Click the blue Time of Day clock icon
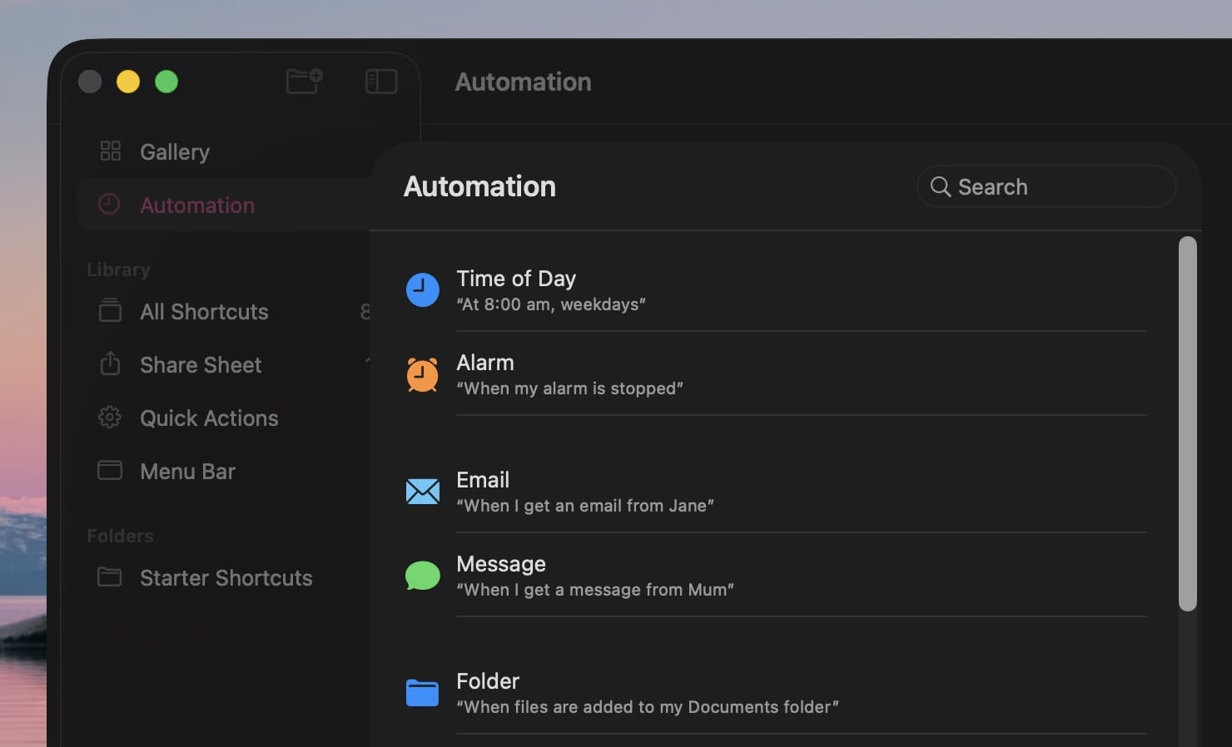 [x=422, y=290]
